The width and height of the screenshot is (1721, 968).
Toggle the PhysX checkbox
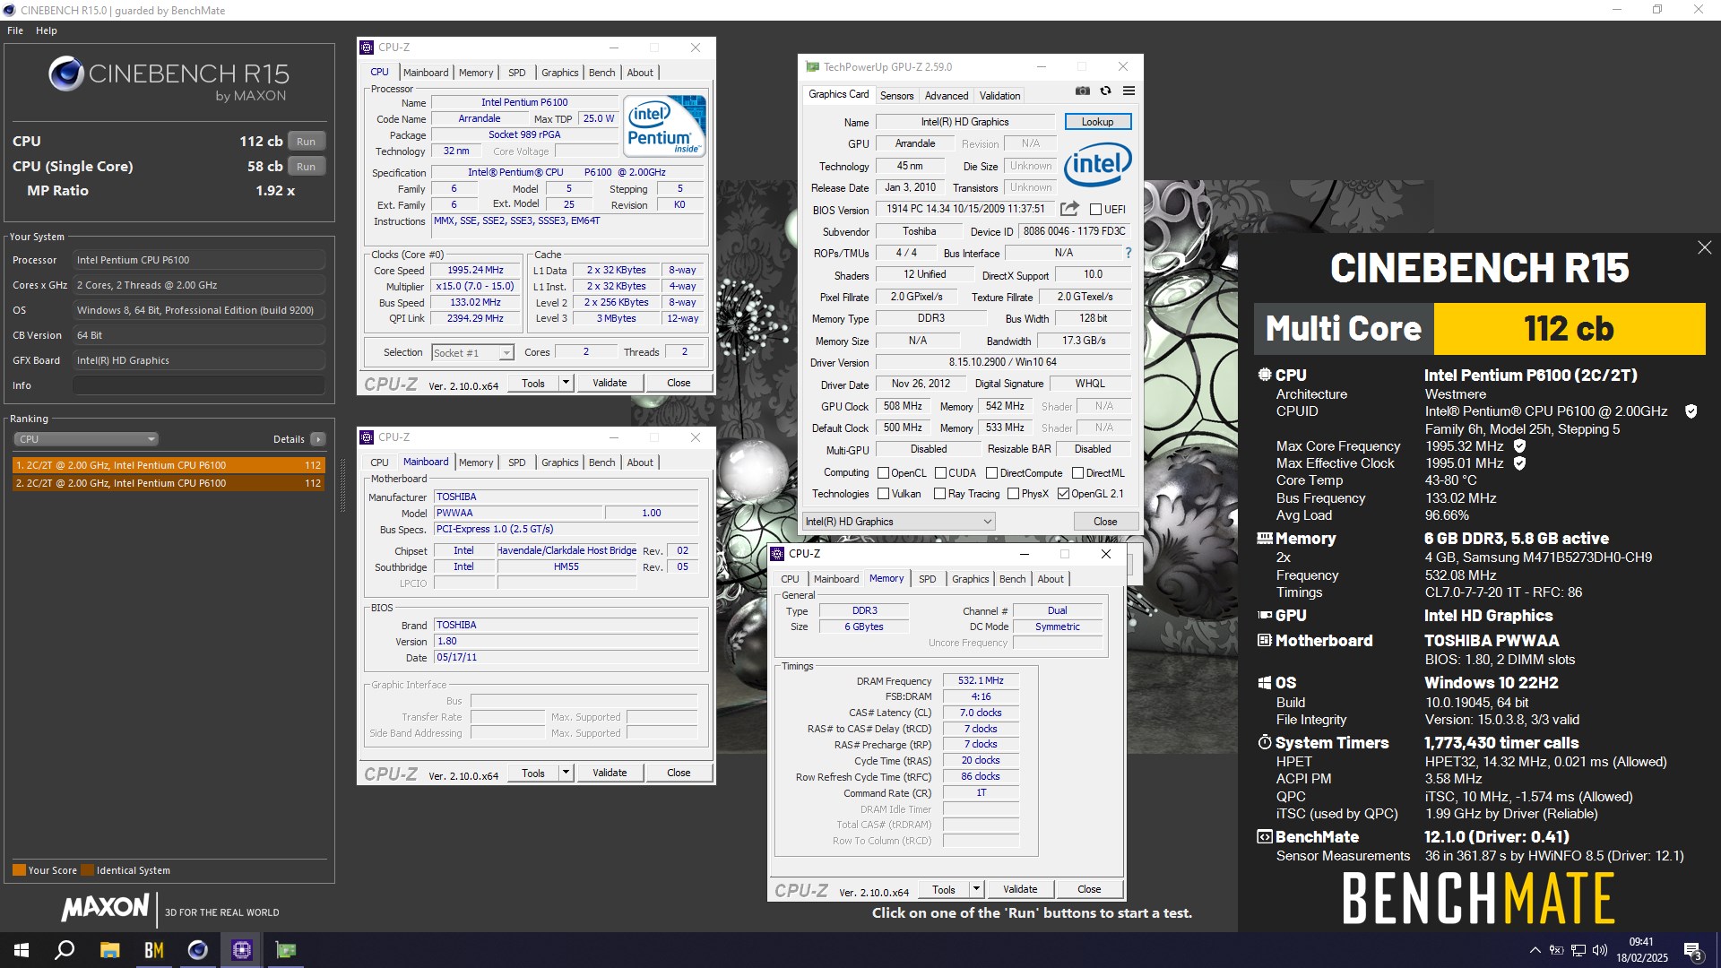[1013, 494]
